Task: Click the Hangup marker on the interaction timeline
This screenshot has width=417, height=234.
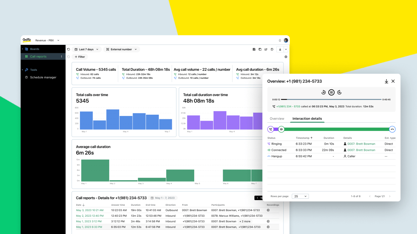Action: point(392,129)
